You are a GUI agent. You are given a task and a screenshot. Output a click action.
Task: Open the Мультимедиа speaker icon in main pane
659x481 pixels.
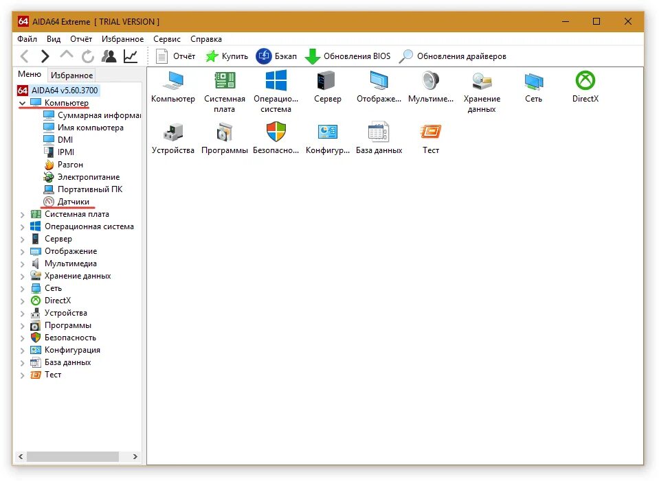click(x=431, y=81)
